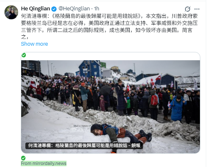Click the article headline caption overlay
The height and width of the screenshot is (167, 207).
pyautogui.click(x=84, y=146)
